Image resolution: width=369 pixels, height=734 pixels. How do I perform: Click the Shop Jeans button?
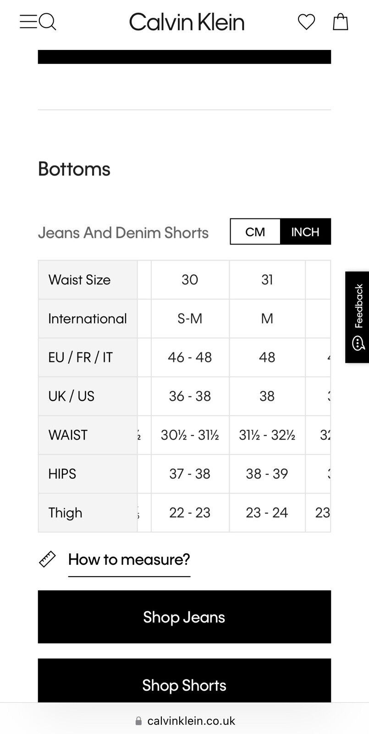184,617
